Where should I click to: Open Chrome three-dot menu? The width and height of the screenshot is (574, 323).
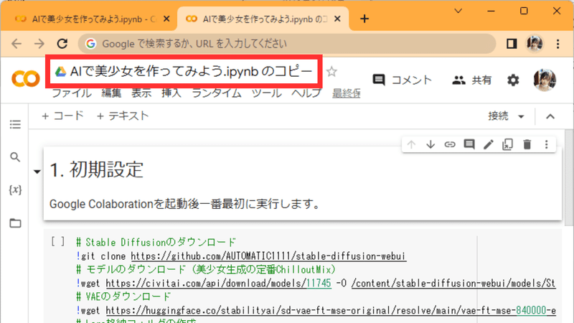click(x=557, y=44)
